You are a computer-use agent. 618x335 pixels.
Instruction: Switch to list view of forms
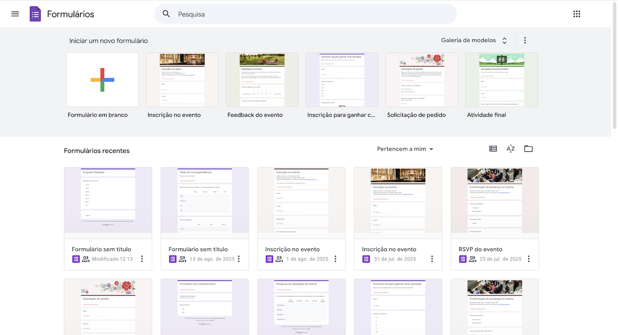coord(493,149)
